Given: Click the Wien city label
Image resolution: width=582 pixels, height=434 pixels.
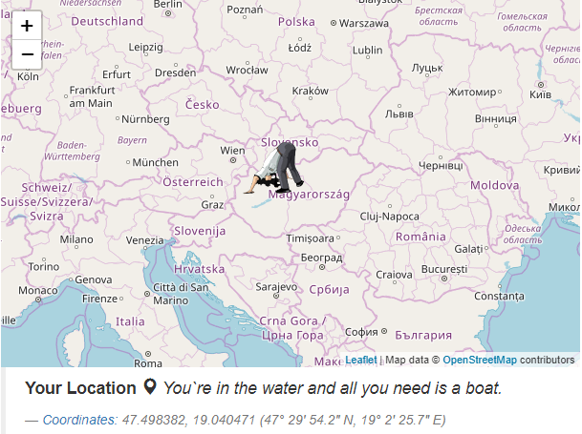Looking at the screenshot, I should point(232,151).
